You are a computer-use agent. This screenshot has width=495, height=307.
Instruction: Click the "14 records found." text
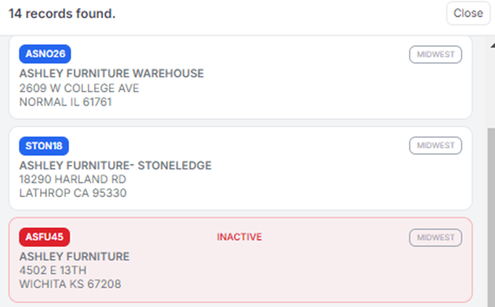pyautogui.click(x=62, y=14)
